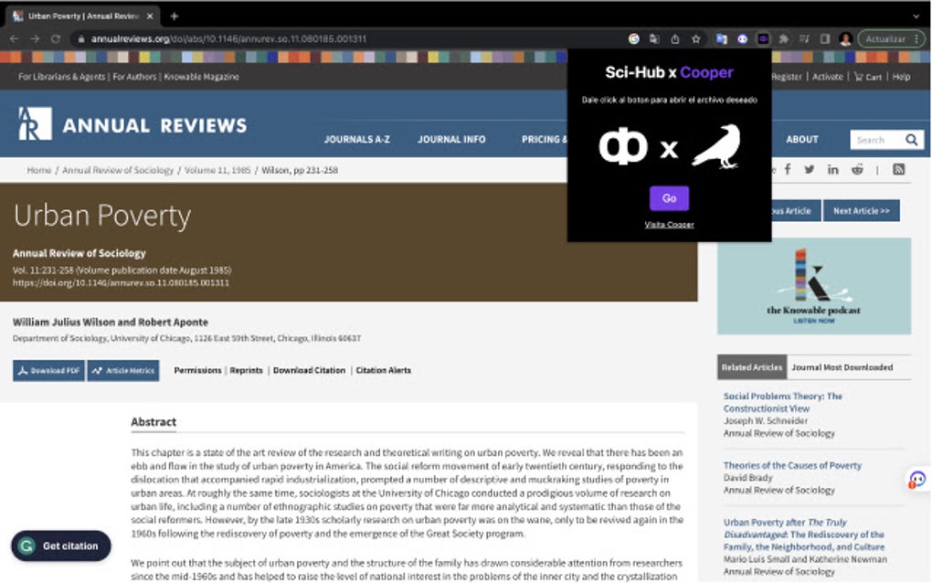
Task: Open Social Problems Theory article link
Action: pyautogui.click(x=782, y=402)
